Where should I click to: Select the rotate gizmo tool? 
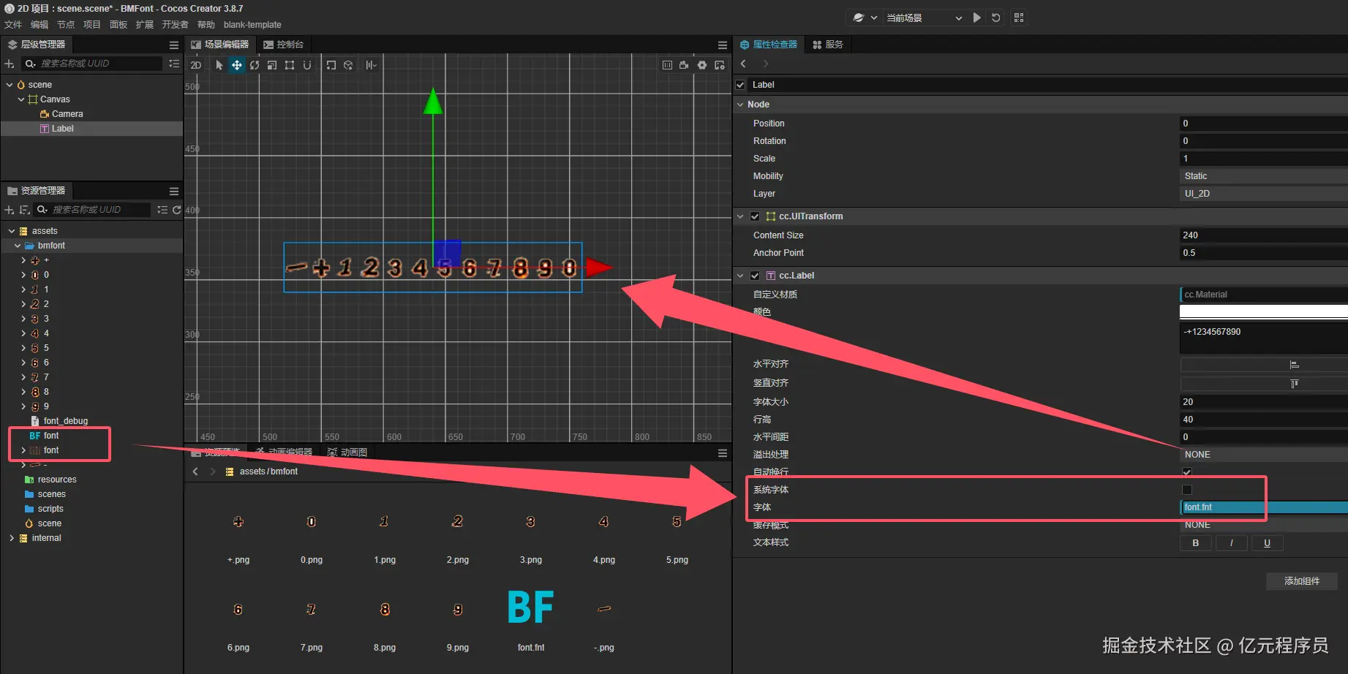point(255,65)
